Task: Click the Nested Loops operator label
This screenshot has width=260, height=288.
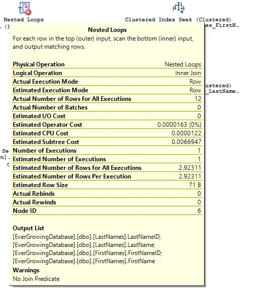Action: pyautogui.click(x=23, y=20)
